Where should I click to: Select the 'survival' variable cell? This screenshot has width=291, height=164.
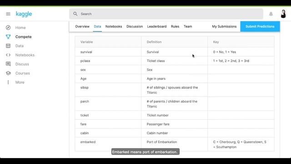(x=108, y=52)
